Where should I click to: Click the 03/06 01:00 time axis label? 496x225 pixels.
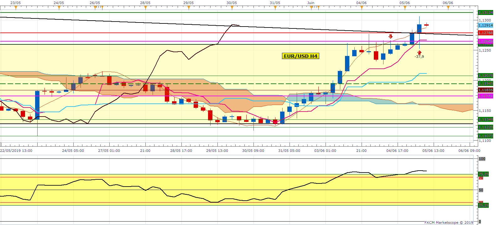pos(325,151)
